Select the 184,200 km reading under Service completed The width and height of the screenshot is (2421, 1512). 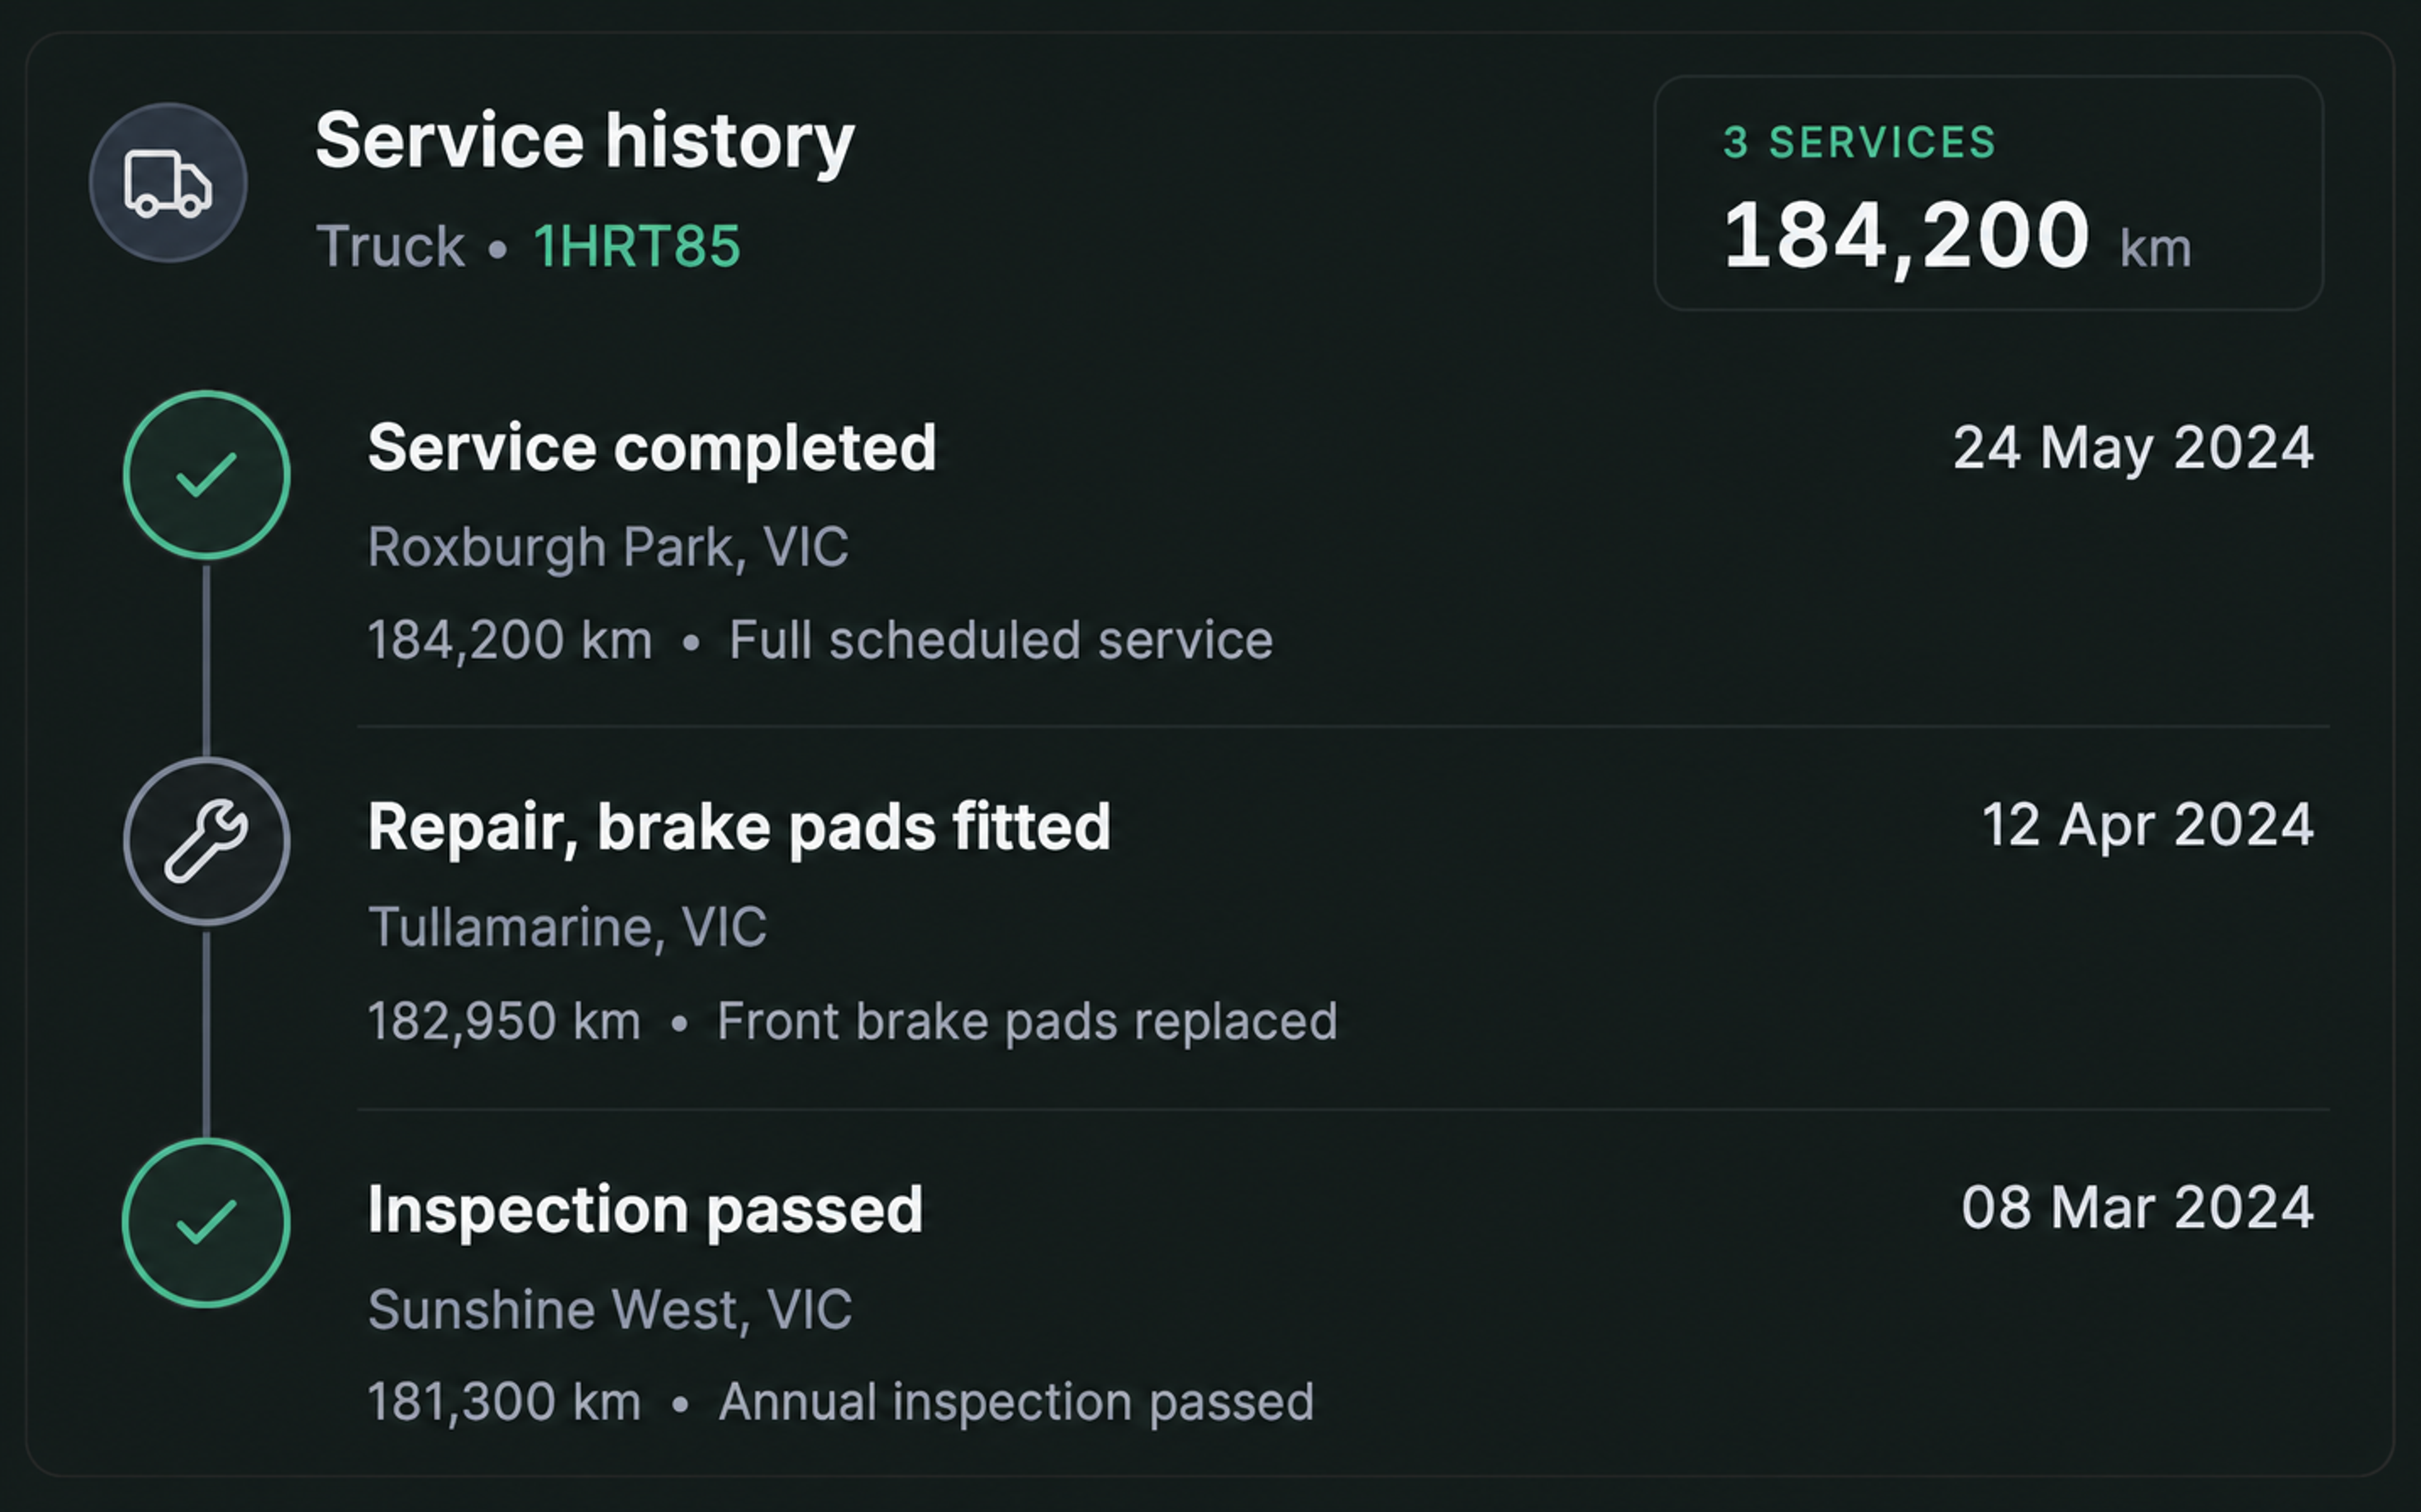[510, 640]
